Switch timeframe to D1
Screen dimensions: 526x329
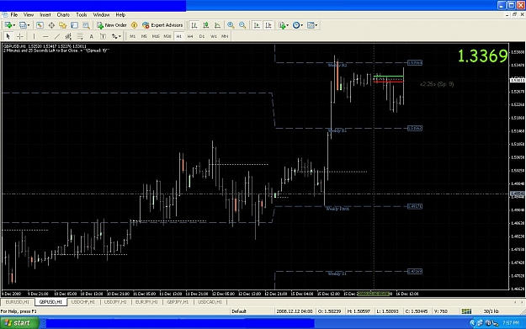[202, 36]
